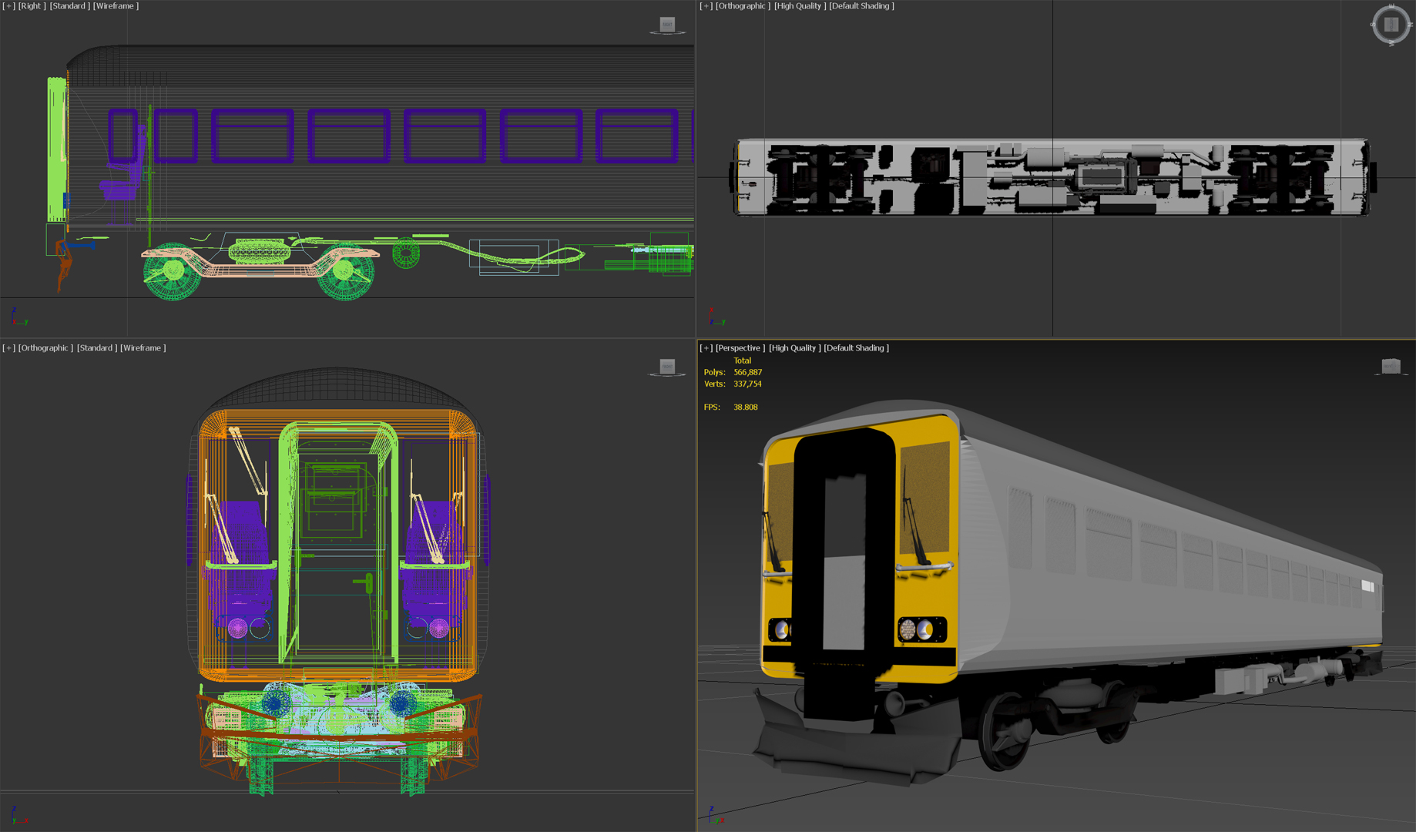Click [Default Shading] label in the Perspective viewport
The height and width of the screenshot is (832, 1416).
click(856, 348)
